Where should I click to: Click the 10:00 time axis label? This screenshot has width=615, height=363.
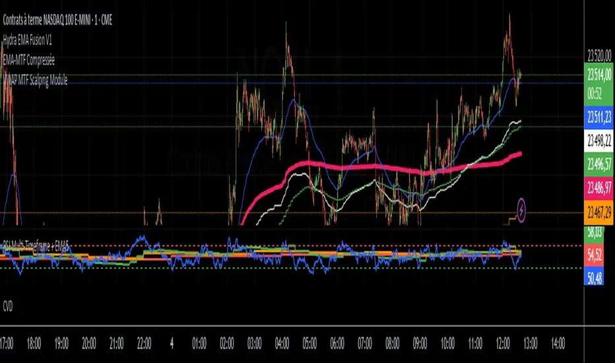[x=447, y=344]
